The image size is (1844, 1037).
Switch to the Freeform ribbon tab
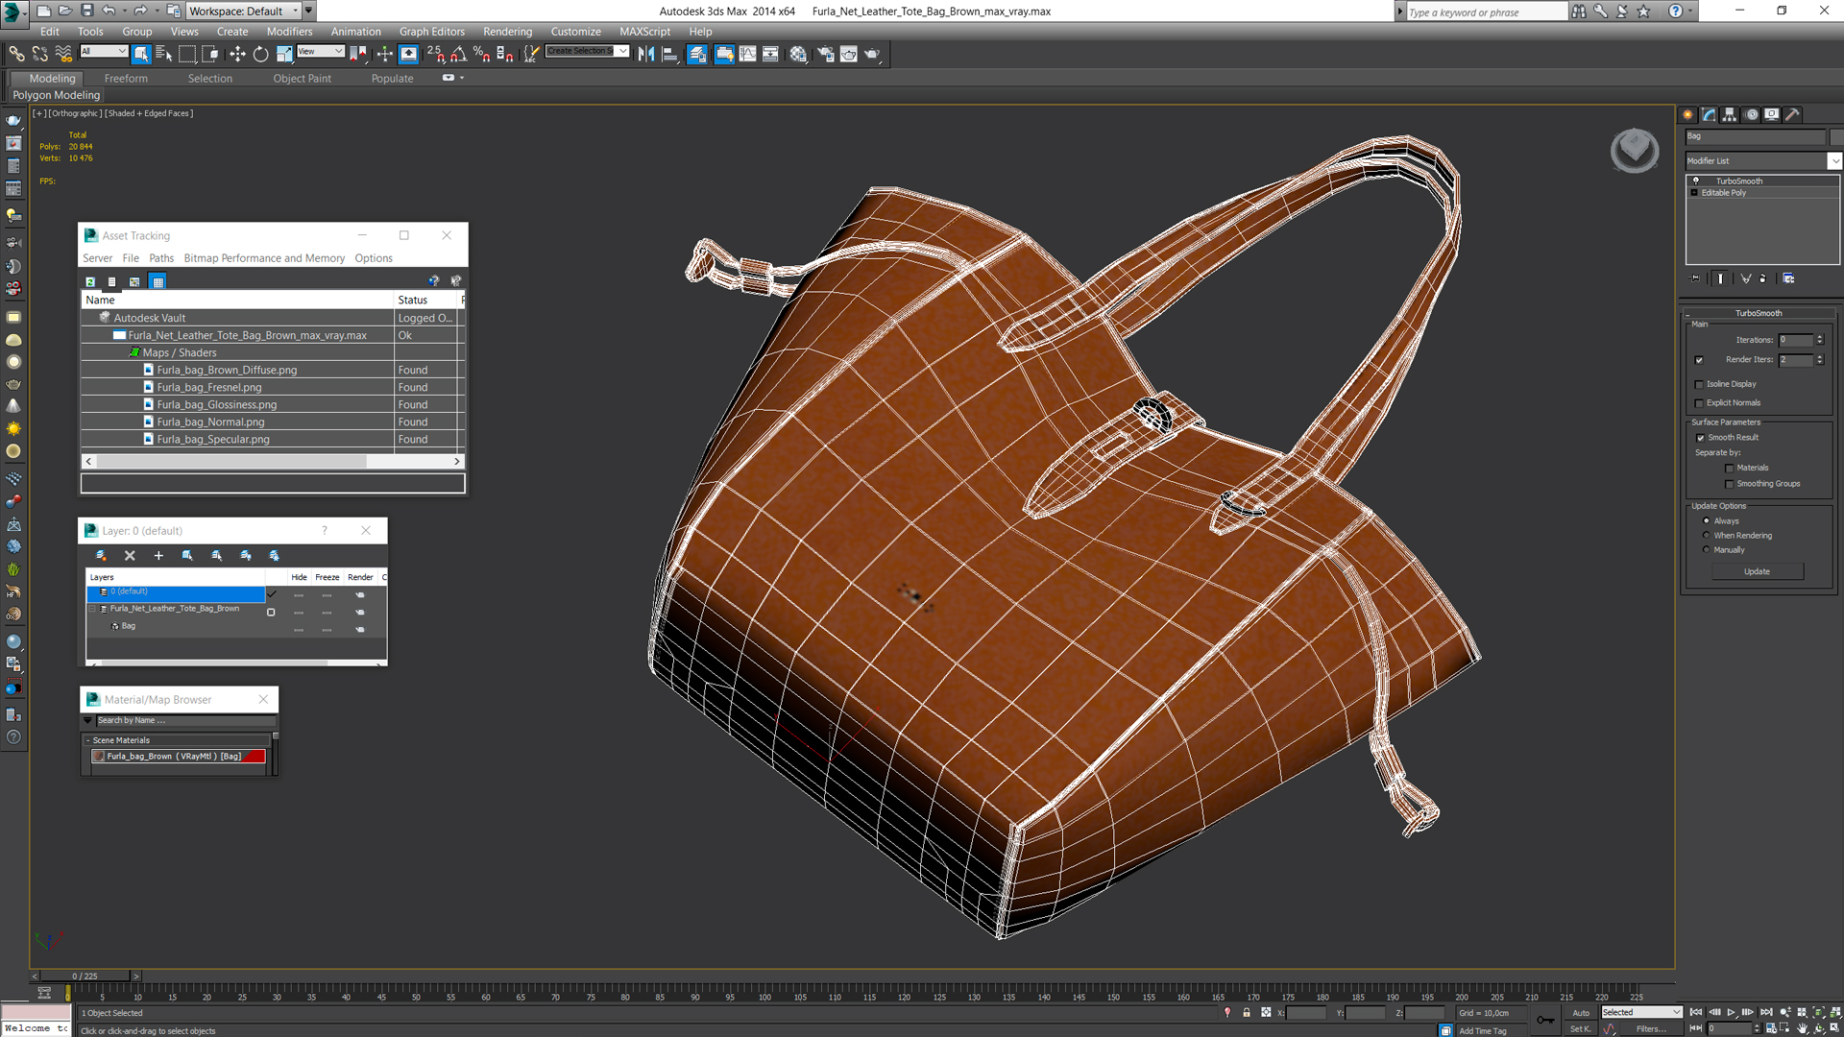point(126,79)
